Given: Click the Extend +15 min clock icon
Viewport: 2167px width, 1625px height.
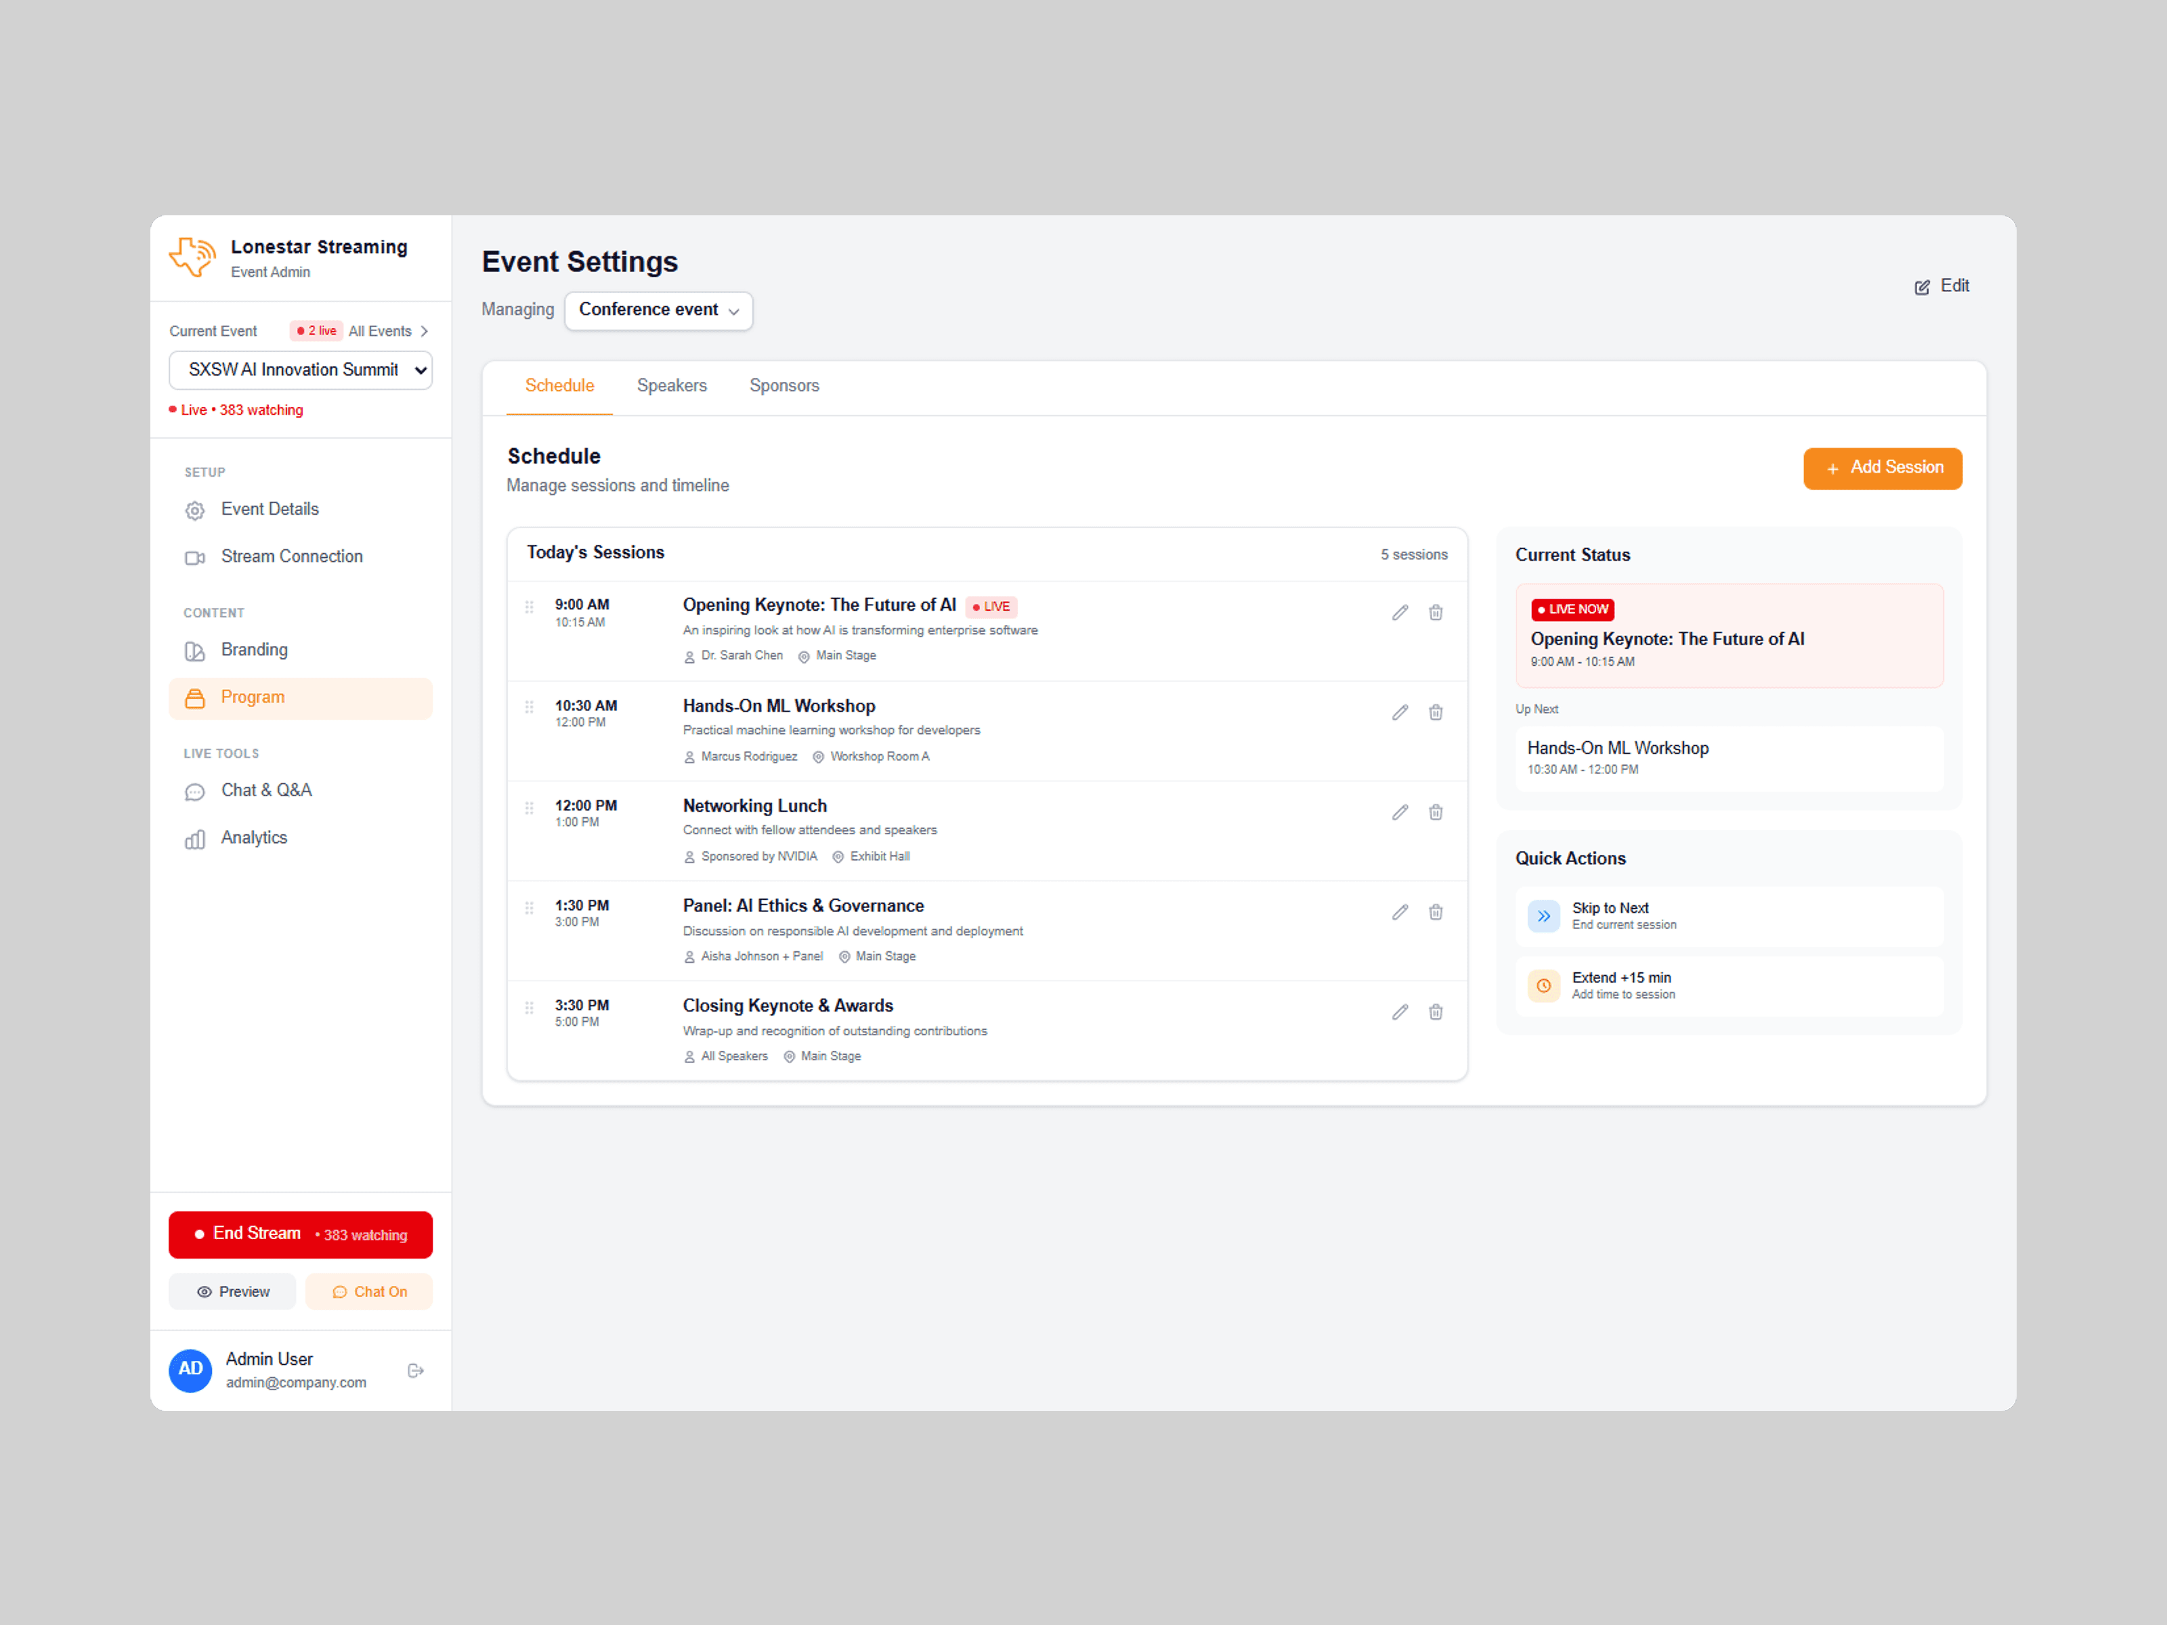Looking at the screenshot, I should pyautogui.click(x=1544, y=985).
